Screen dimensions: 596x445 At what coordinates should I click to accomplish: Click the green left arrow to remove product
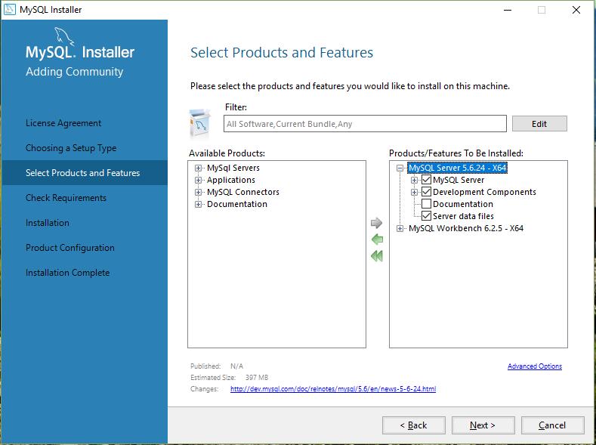(377, 239)
